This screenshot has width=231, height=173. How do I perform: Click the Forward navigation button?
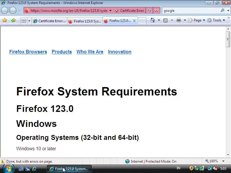(13, 11)
